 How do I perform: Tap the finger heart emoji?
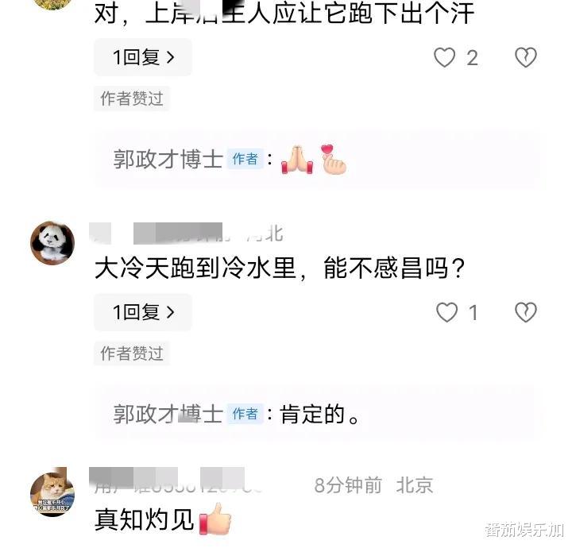[x=333, y=160]
